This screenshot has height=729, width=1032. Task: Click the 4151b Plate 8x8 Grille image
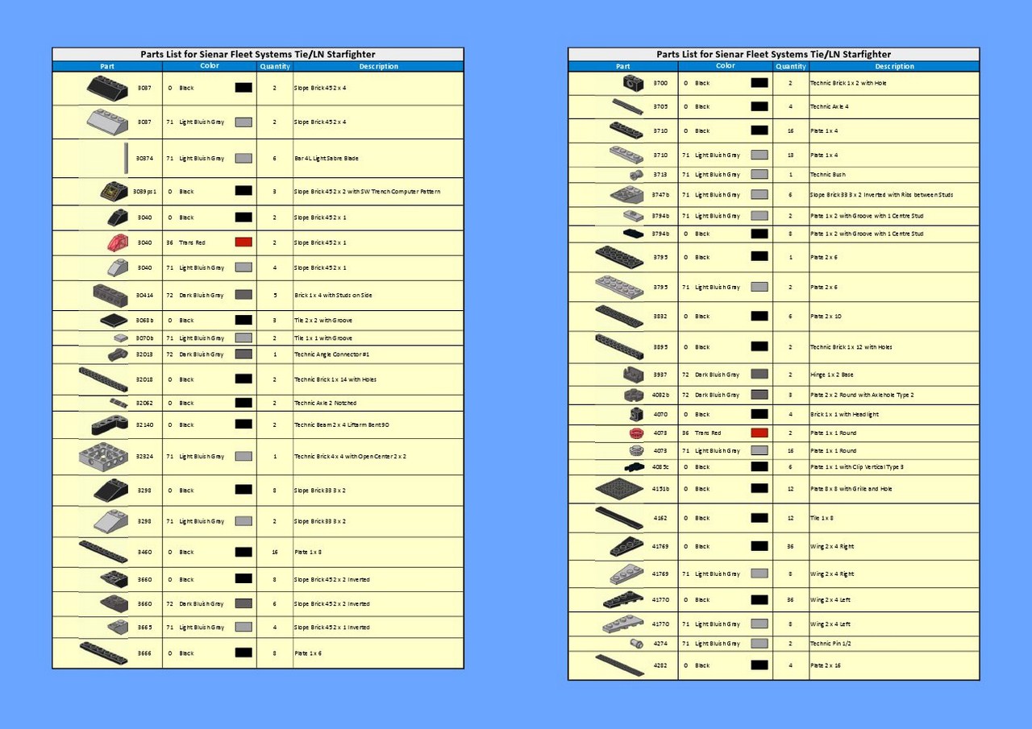click(x=619, y=489)
